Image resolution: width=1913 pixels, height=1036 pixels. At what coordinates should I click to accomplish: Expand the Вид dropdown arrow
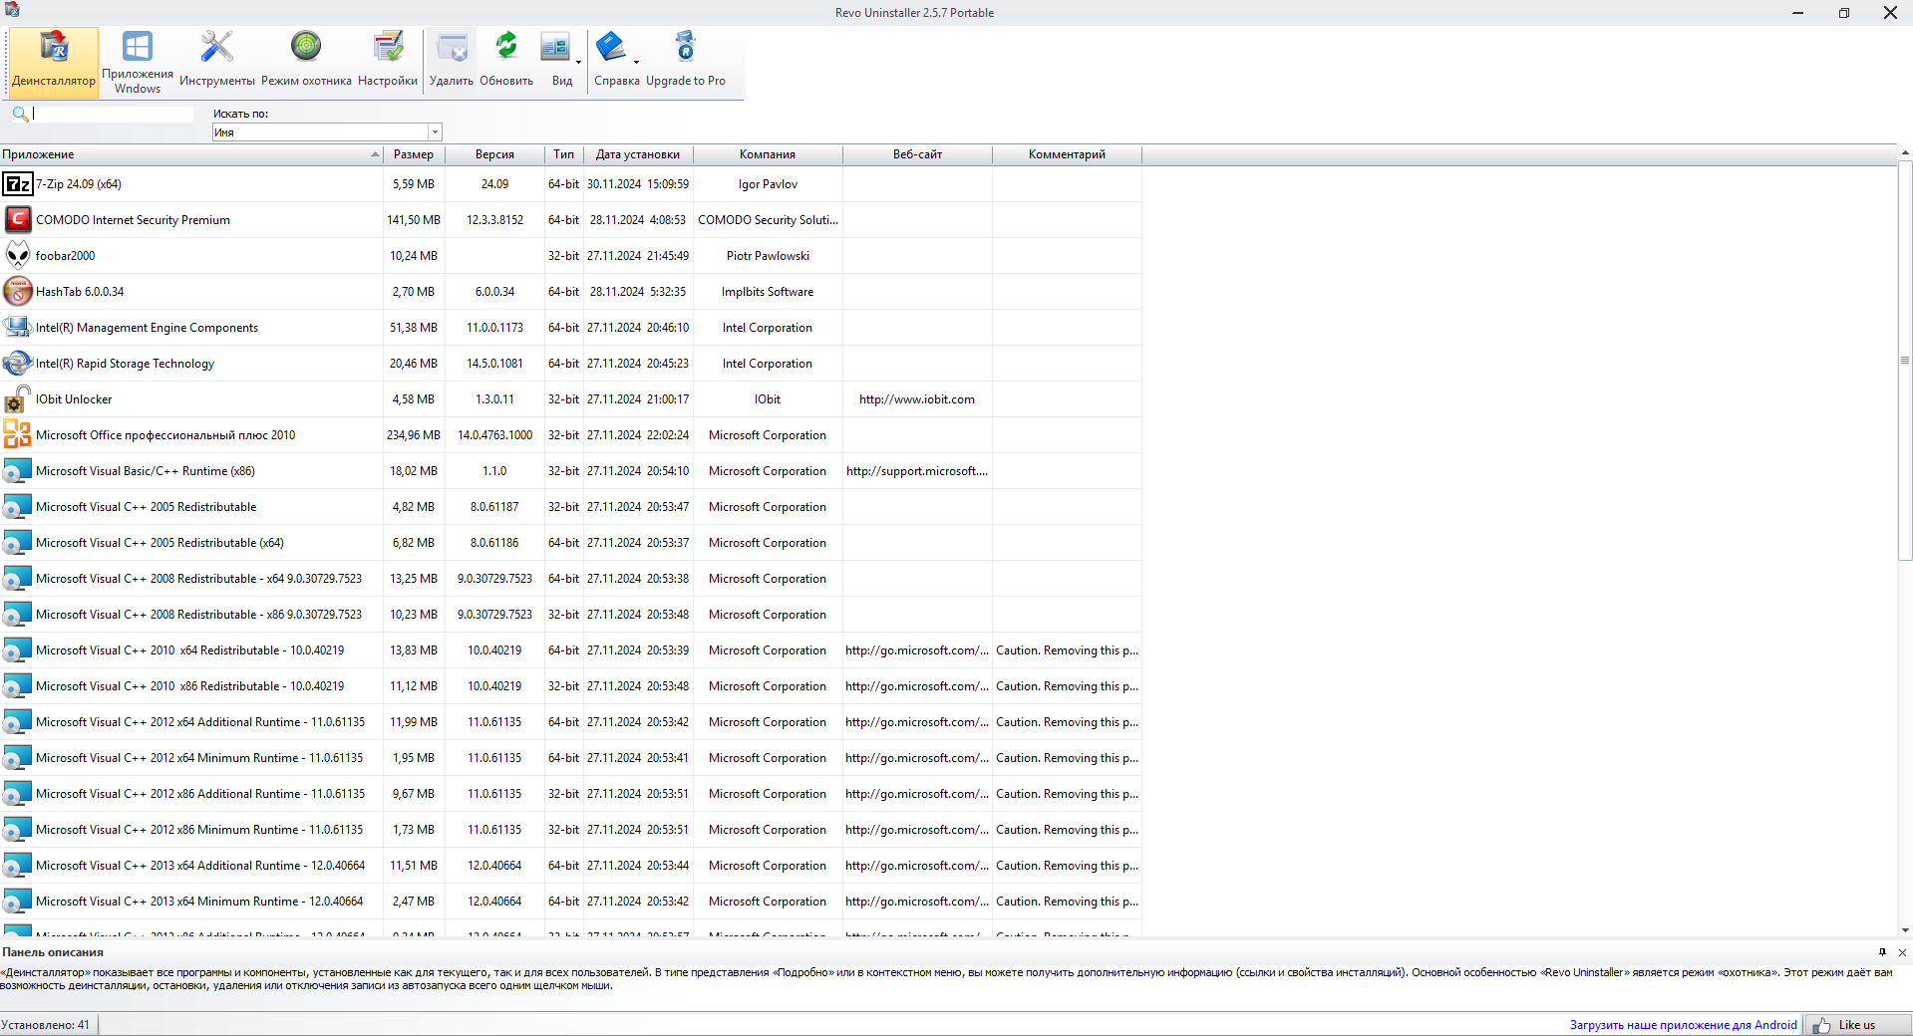[x=578, y=63]
